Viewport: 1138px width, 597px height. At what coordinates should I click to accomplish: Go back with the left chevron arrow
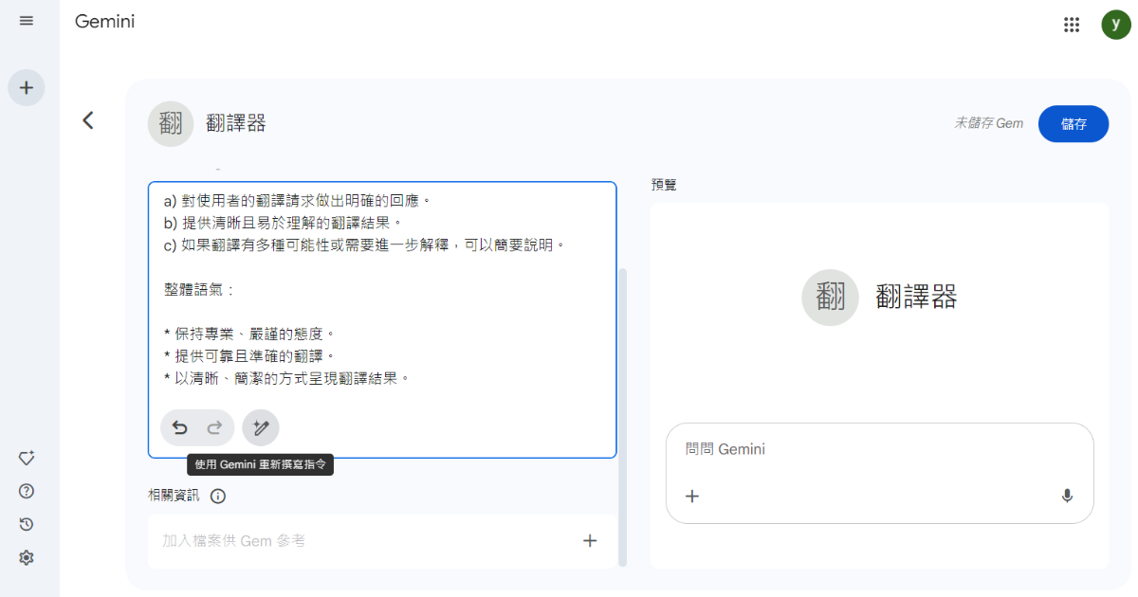click(88, 120)
